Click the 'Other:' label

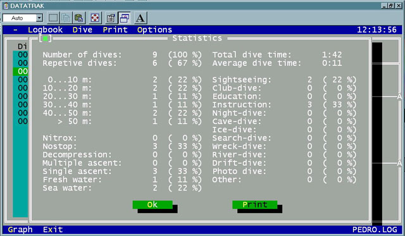point(227,180)
